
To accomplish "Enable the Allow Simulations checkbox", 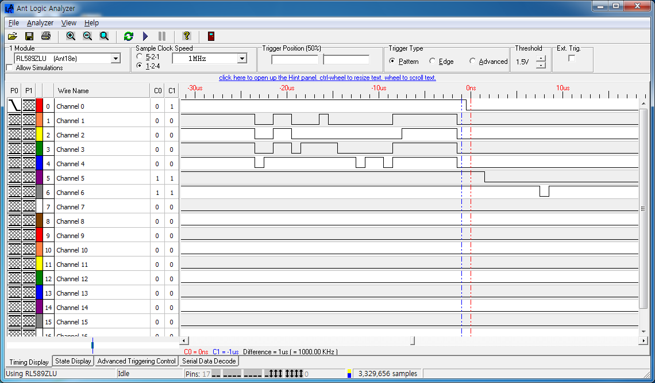I will coord(10,68).
